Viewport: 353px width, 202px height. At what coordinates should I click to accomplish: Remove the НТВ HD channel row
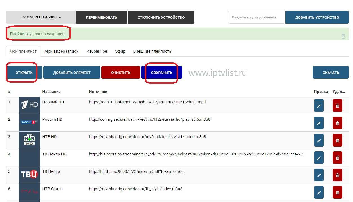coord(337,140)
